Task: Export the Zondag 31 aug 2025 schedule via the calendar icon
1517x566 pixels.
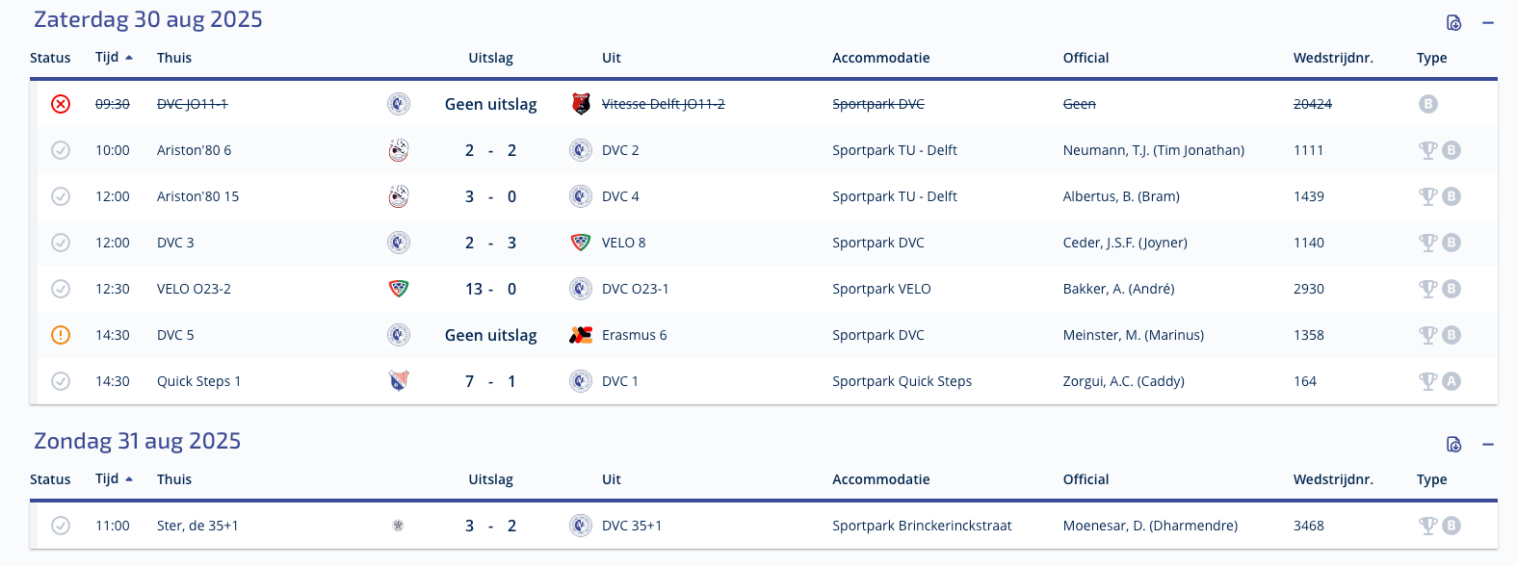Action: [x=1454, y=444]
